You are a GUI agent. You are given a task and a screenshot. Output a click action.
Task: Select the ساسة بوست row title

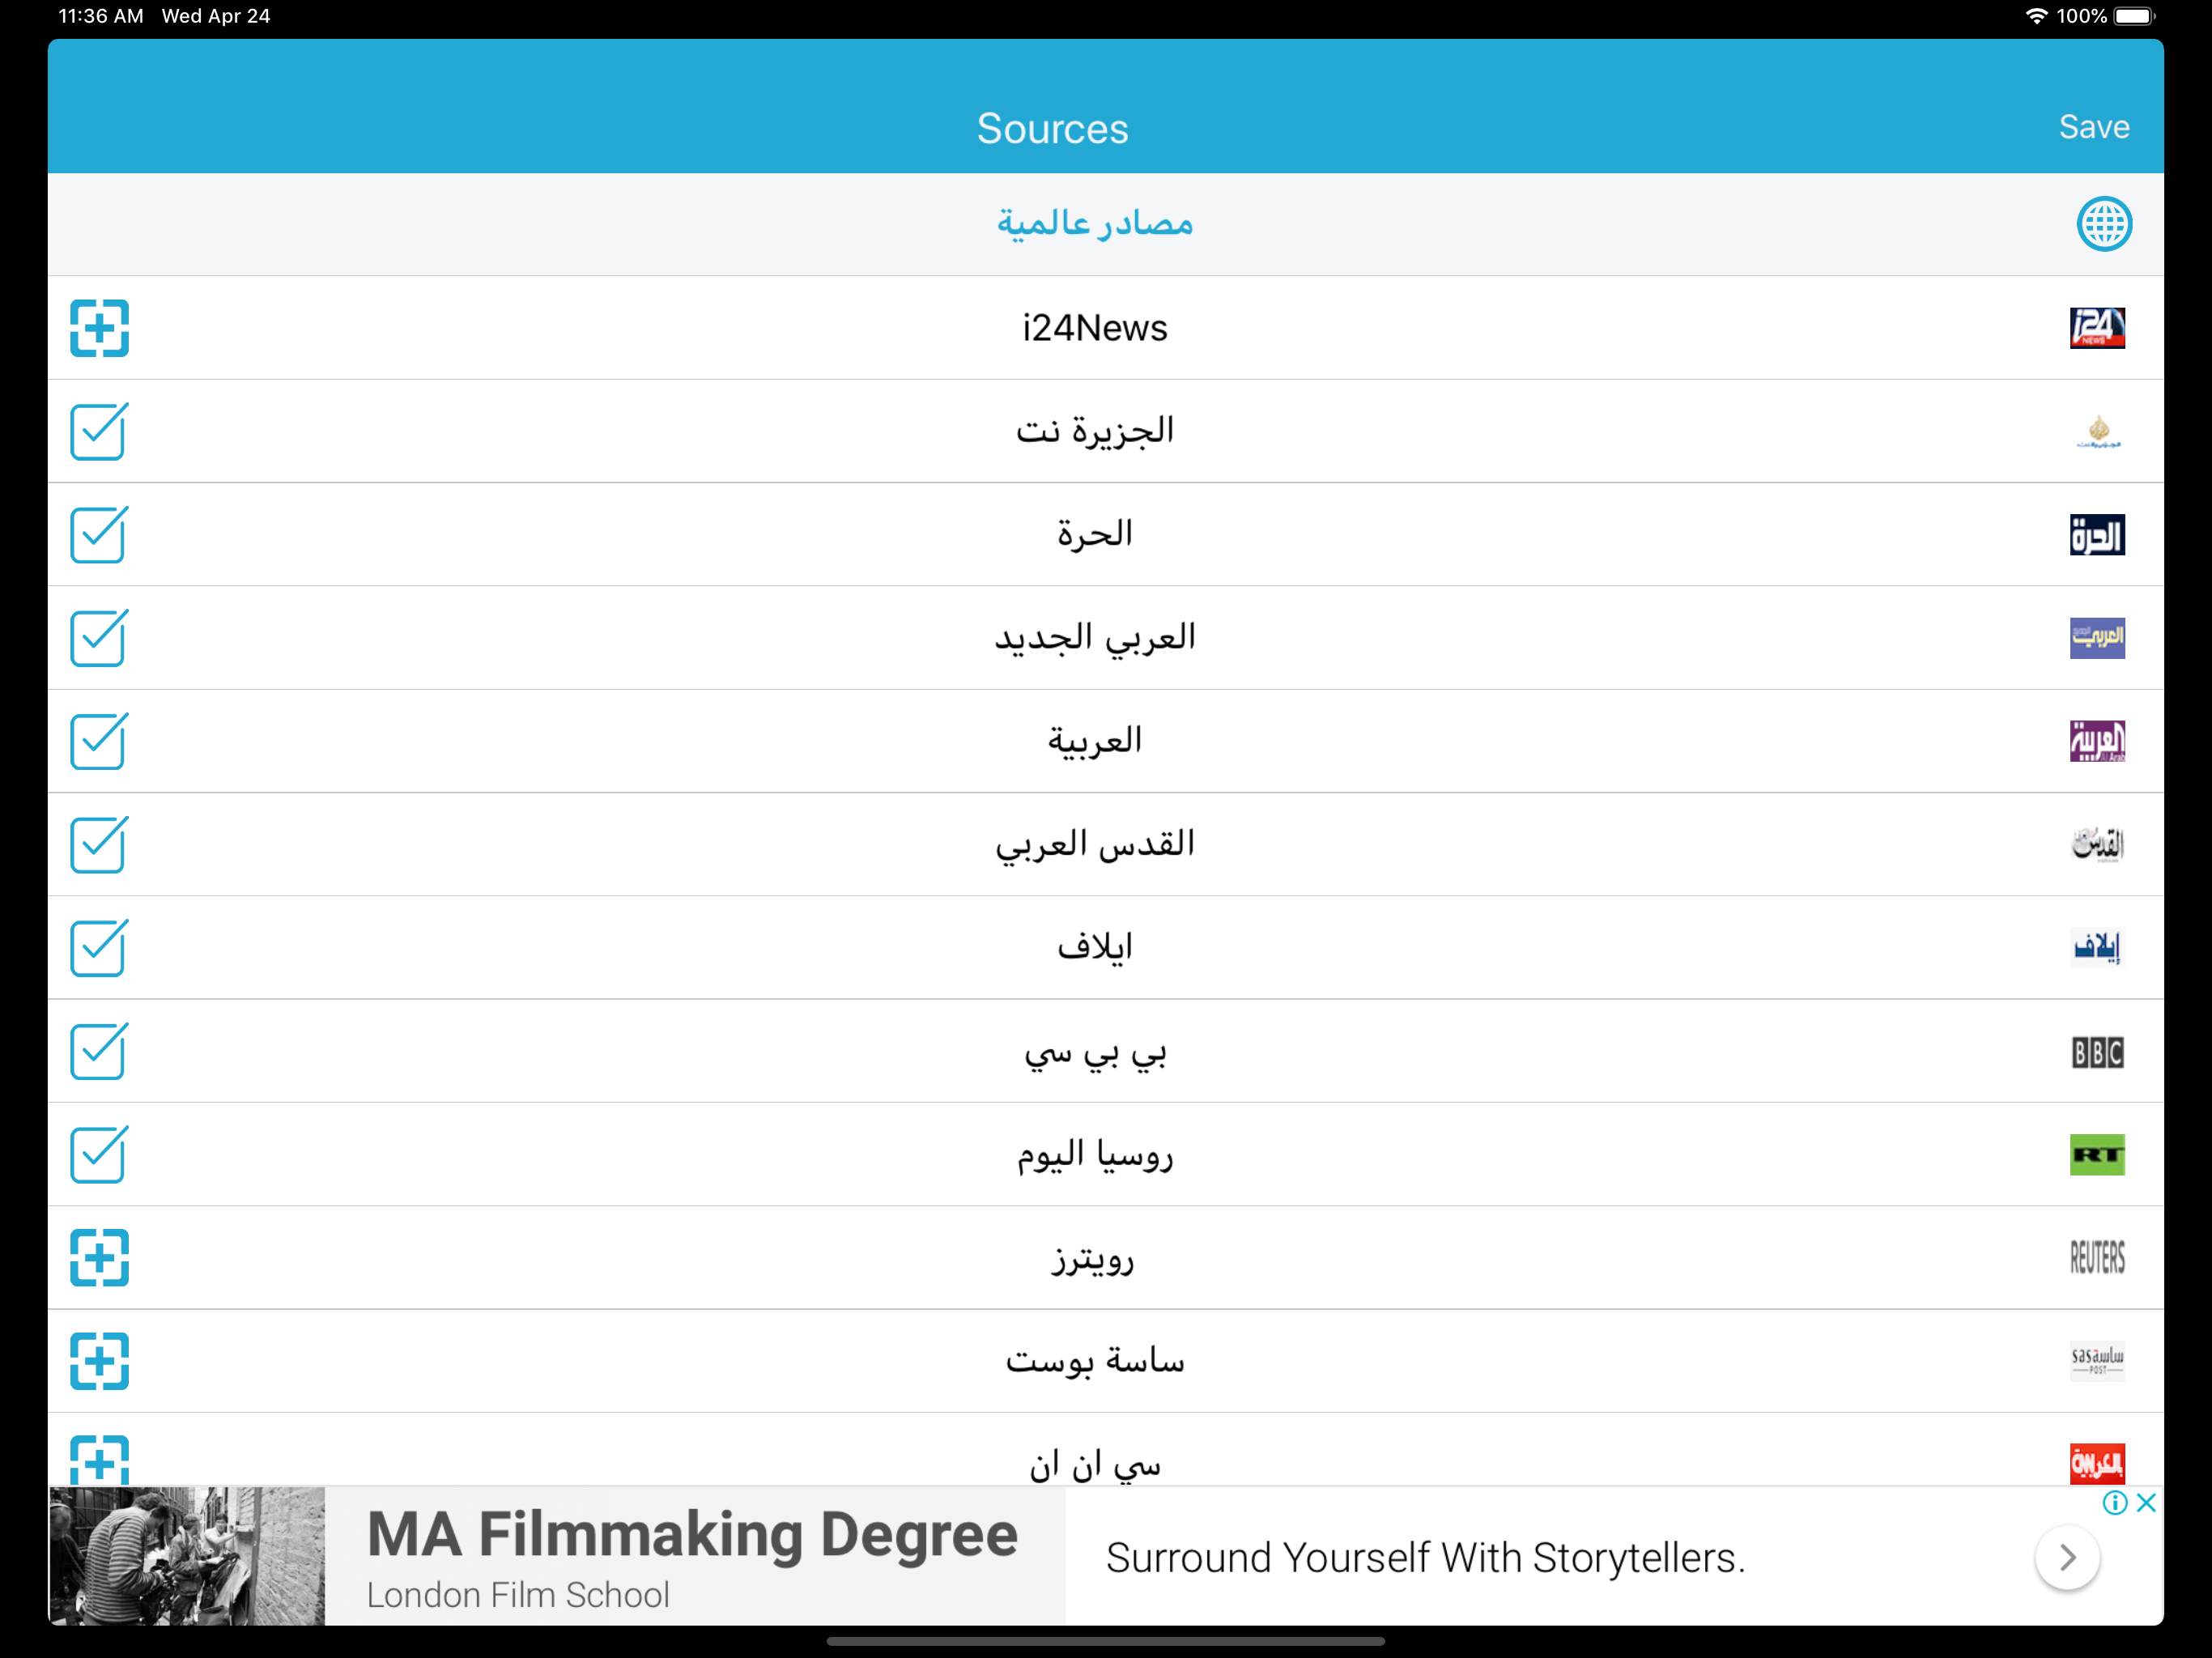(x=1094, y=1361)
